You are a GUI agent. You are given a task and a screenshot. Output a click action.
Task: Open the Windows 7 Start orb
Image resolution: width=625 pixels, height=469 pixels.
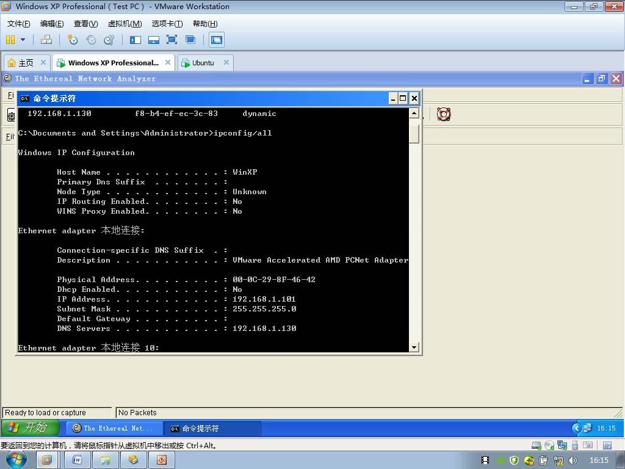click(15, 460)
